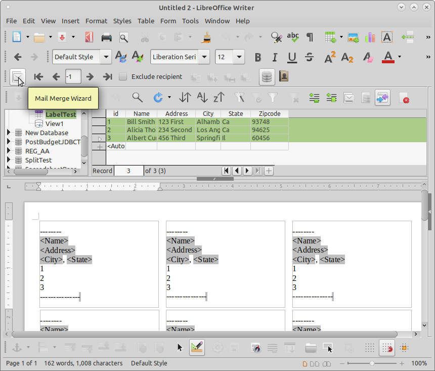Apply Italic formatting
Screen dimensions: 435x371
[x=275, y=57]
